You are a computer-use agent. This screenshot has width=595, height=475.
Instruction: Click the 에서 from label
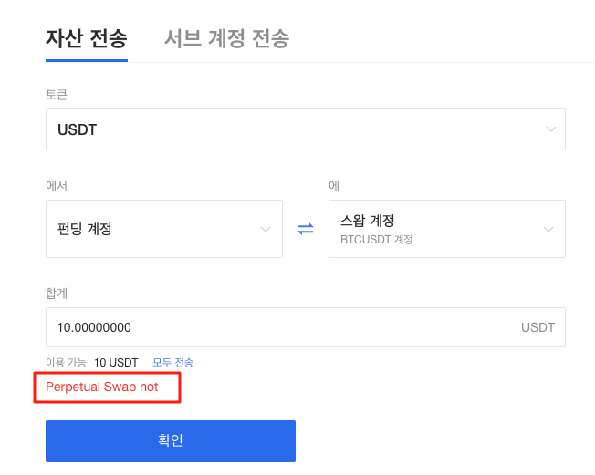pyautogui.click(x=57, y=186)
